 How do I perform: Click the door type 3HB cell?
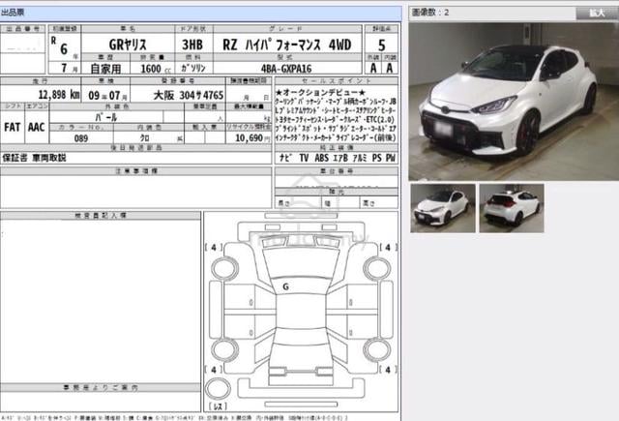(x=192, y=45)
